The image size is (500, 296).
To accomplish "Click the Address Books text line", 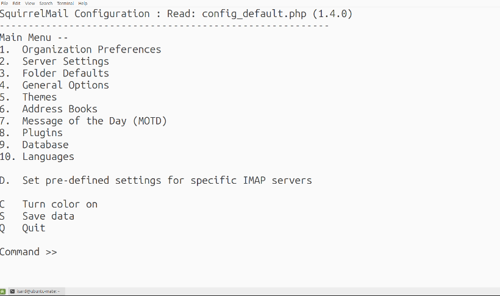I will click(x=48, y=109).
